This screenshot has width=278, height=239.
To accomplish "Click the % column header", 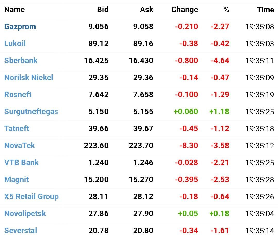I will [x=226, y=10].
